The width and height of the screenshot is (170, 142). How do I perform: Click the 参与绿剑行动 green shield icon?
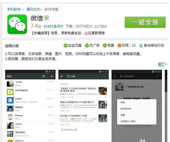tap(141, 45)
